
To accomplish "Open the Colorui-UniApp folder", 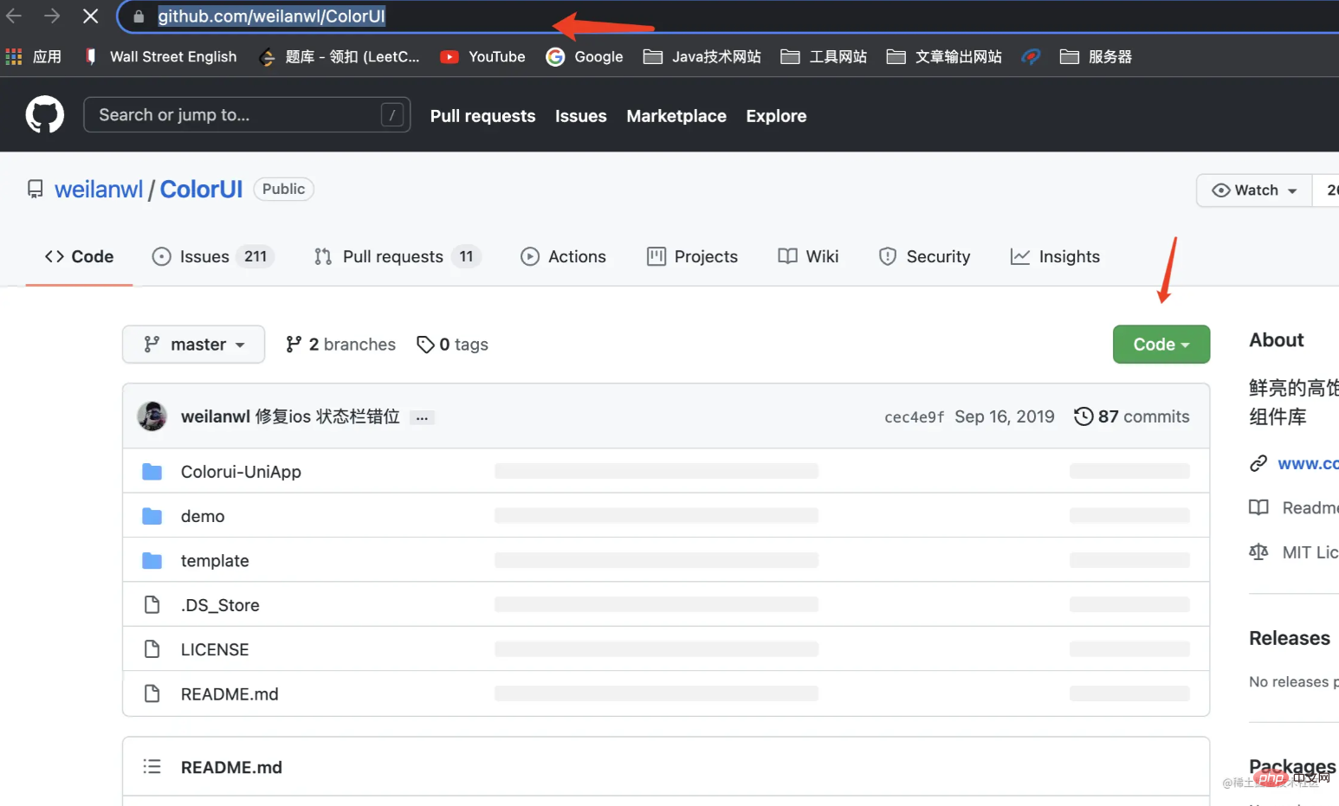I will click(x=241, y=472).
